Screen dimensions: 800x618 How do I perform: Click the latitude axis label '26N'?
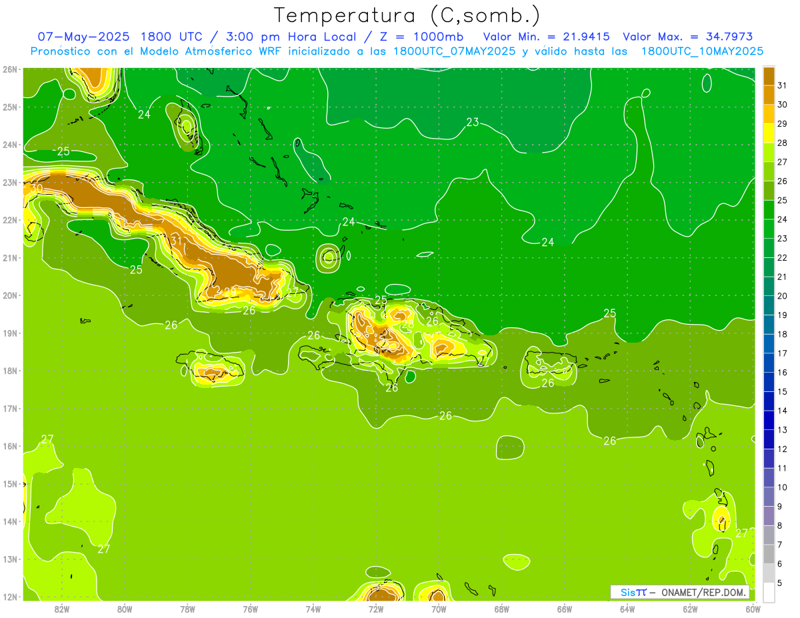pos(10,69)
